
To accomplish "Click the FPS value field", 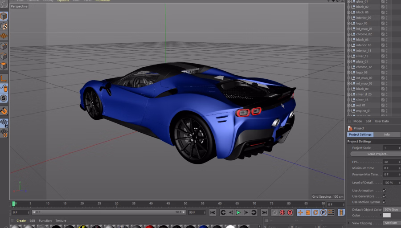I will pos(392,162).
